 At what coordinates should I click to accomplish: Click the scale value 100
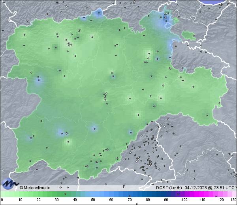(x=184, y=200)
